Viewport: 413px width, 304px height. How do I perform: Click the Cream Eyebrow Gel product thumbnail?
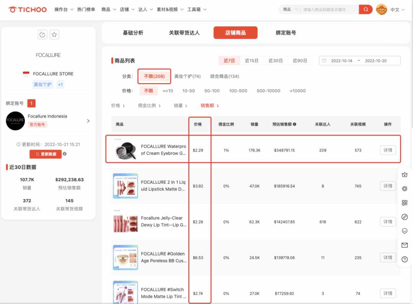(x=125, y=150)
